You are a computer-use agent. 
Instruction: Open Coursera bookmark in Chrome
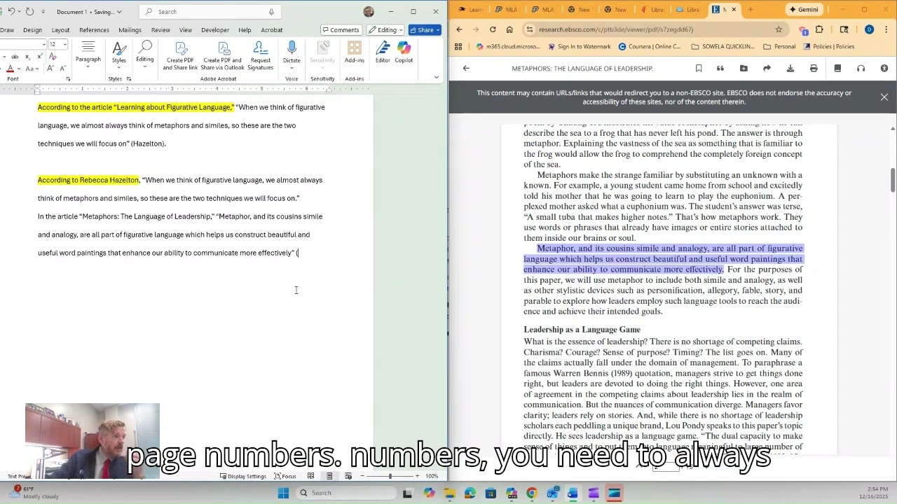(650, 47)
